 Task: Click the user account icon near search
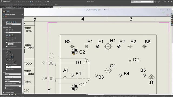155,2
